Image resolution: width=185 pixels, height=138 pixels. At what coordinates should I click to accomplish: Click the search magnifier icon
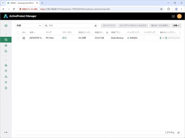(x=46, y=26)
